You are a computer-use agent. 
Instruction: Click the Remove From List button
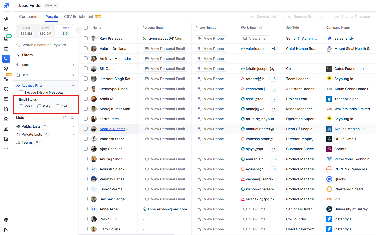coord(306,17)
